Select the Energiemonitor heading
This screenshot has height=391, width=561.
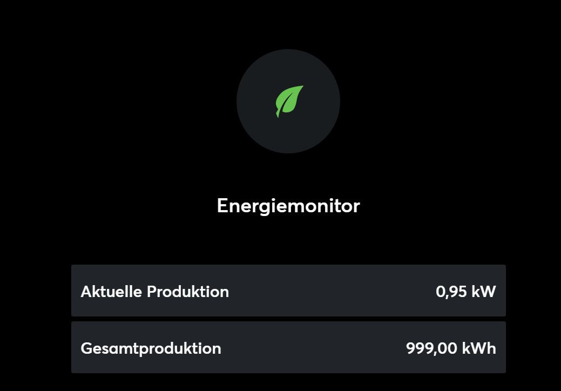288,206
